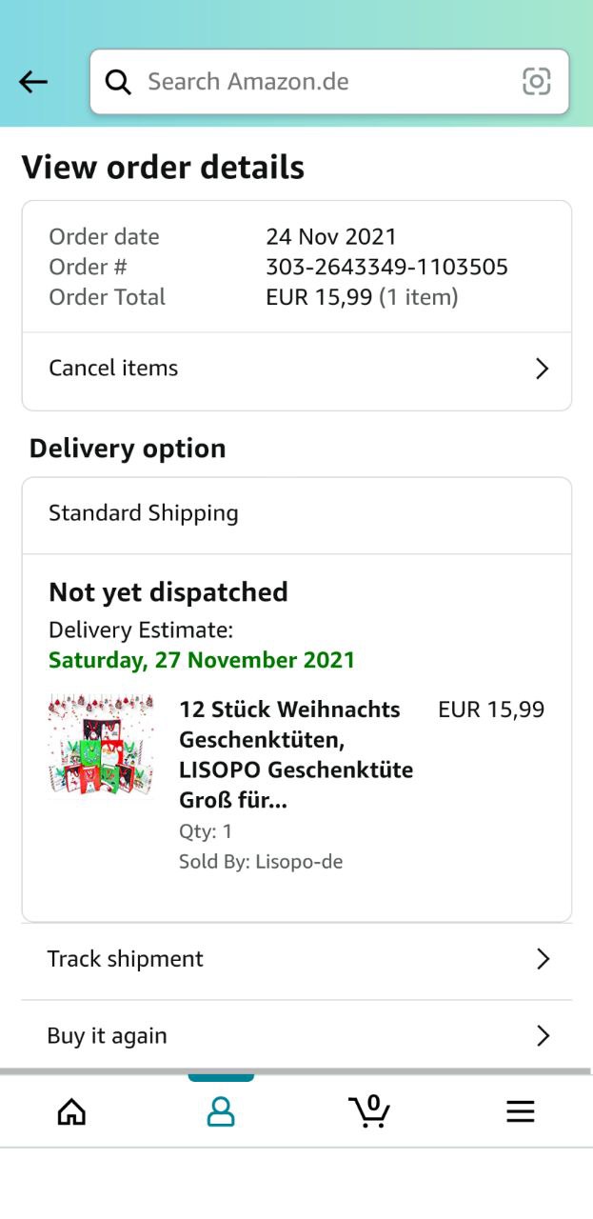Tap the order number 303-2643349-1103505
This screenshot has width=593, height=1219.
click(x=386, y=267)
